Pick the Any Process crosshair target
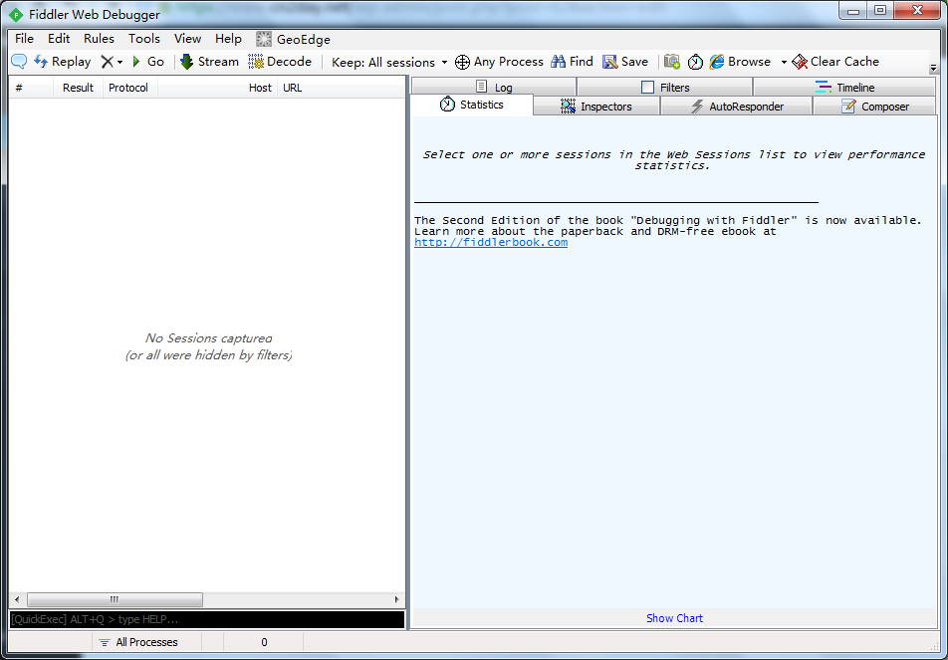Screen dimensions: 948x660 coord(499,62)
